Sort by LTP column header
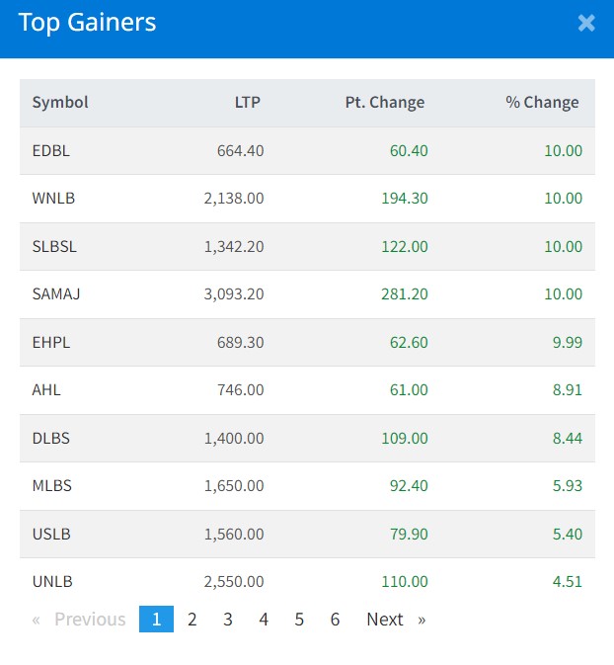The height and width of the screenshot is (665, 614). point(248,102)
